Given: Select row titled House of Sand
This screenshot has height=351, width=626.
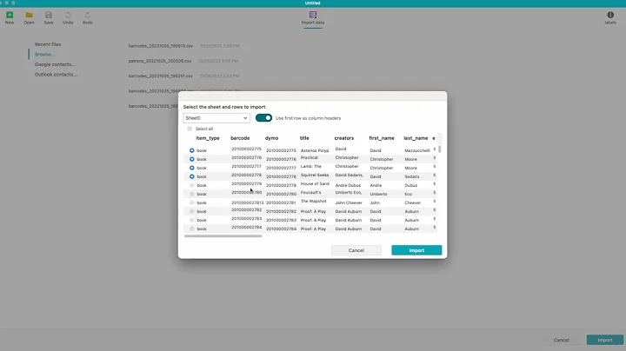Looking at the screenshot, I should [191, 185].
